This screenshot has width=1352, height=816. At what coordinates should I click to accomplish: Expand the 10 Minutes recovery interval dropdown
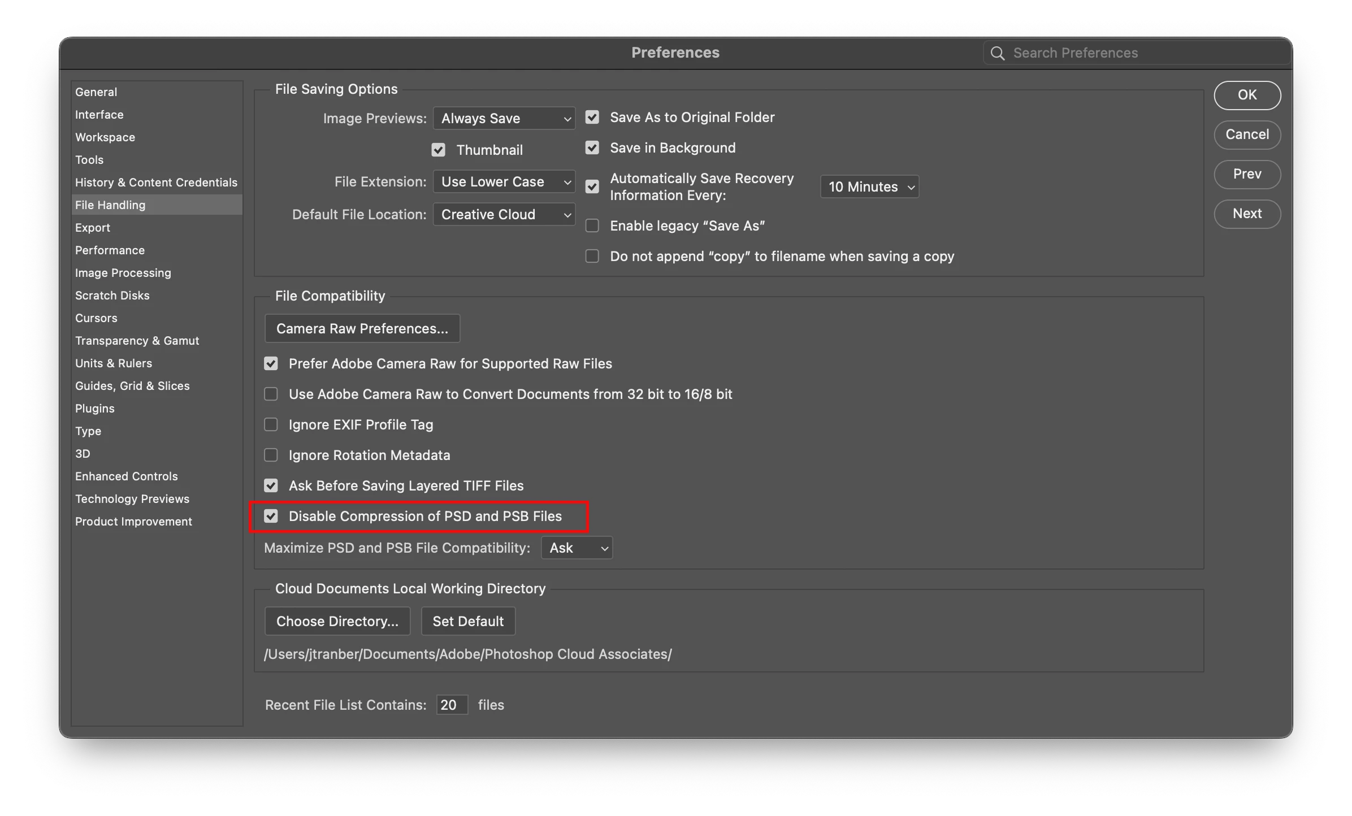click(x=869, y=186)
